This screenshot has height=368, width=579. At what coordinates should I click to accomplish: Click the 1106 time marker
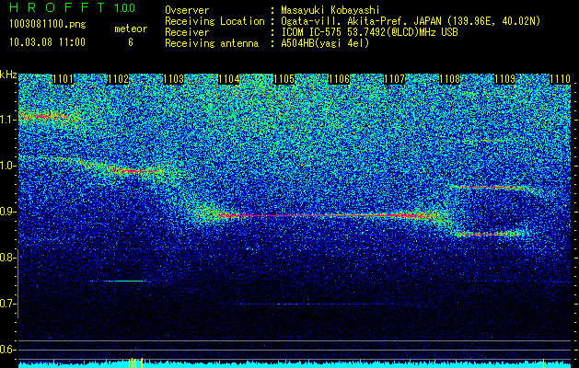click(339, 79)
